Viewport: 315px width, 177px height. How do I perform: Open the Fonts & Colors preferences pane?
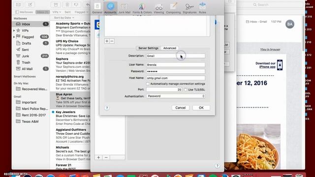pos(142,8)
